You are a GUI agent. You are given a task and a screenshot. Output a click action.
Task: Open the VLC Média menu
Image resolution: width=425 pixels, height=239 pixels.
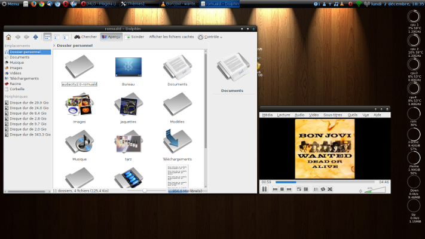tap(267, 115)
